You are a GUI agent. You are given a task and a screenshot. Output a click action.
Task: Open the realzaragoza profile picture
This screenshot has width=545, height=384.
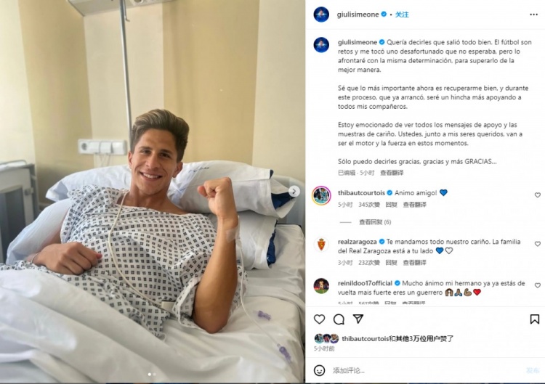click(x=321, y=245)
